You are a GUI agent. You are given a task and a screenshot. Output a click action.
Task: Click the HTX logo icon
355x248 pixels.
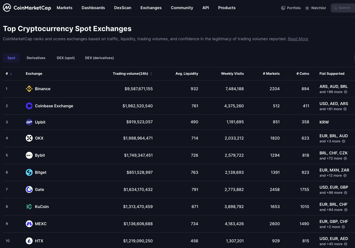(x=29, y=241)
